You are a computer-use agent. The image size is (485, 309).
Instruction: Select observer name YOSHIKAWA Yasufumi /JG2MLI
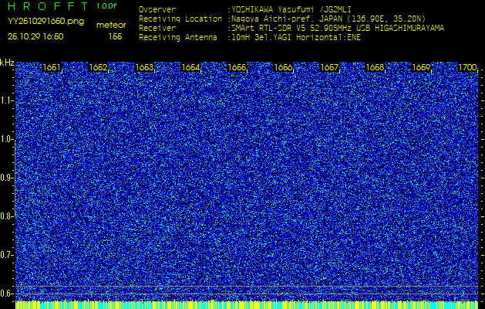291,9
